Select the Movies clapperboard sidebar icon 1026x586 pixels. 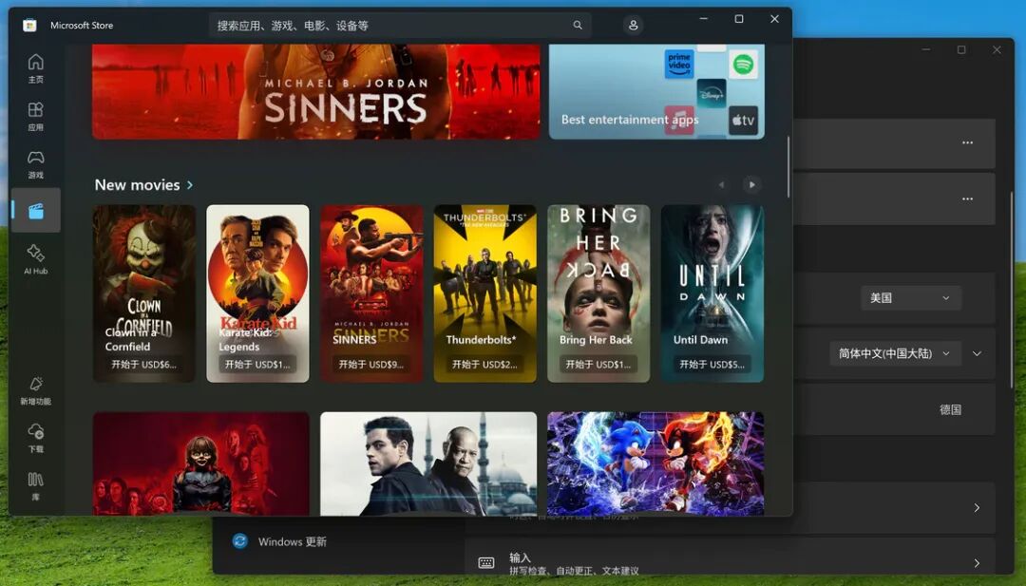pyautogui.click(x=36, y=211)
